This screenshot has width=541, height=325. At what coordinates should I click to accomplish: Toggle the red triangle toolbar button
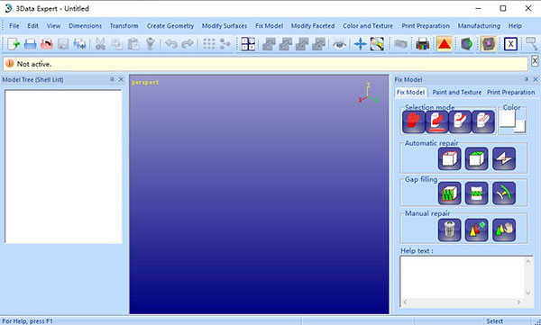(x=445, y=44)
